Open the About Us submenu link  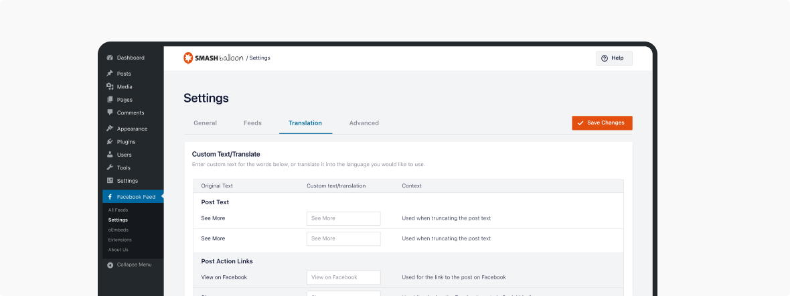click(118, 250)
